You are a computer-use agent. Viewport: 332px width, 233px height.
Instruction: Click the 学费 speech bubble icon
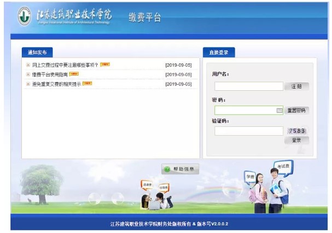coord(250,176)
